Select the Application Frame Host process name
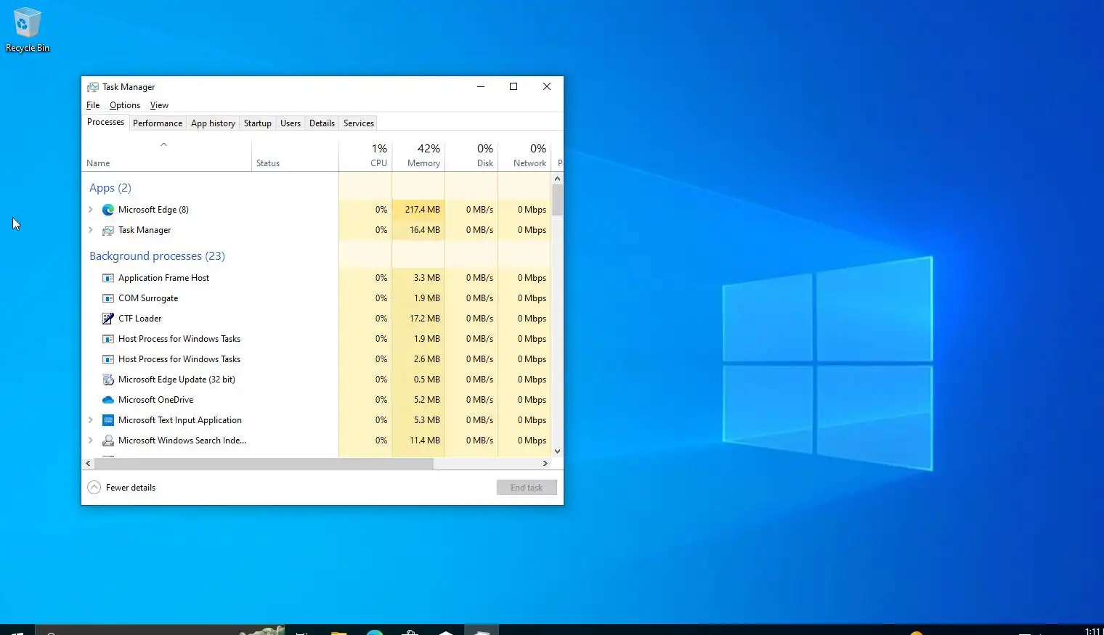1104x635 pixels. tap(163, 278)
